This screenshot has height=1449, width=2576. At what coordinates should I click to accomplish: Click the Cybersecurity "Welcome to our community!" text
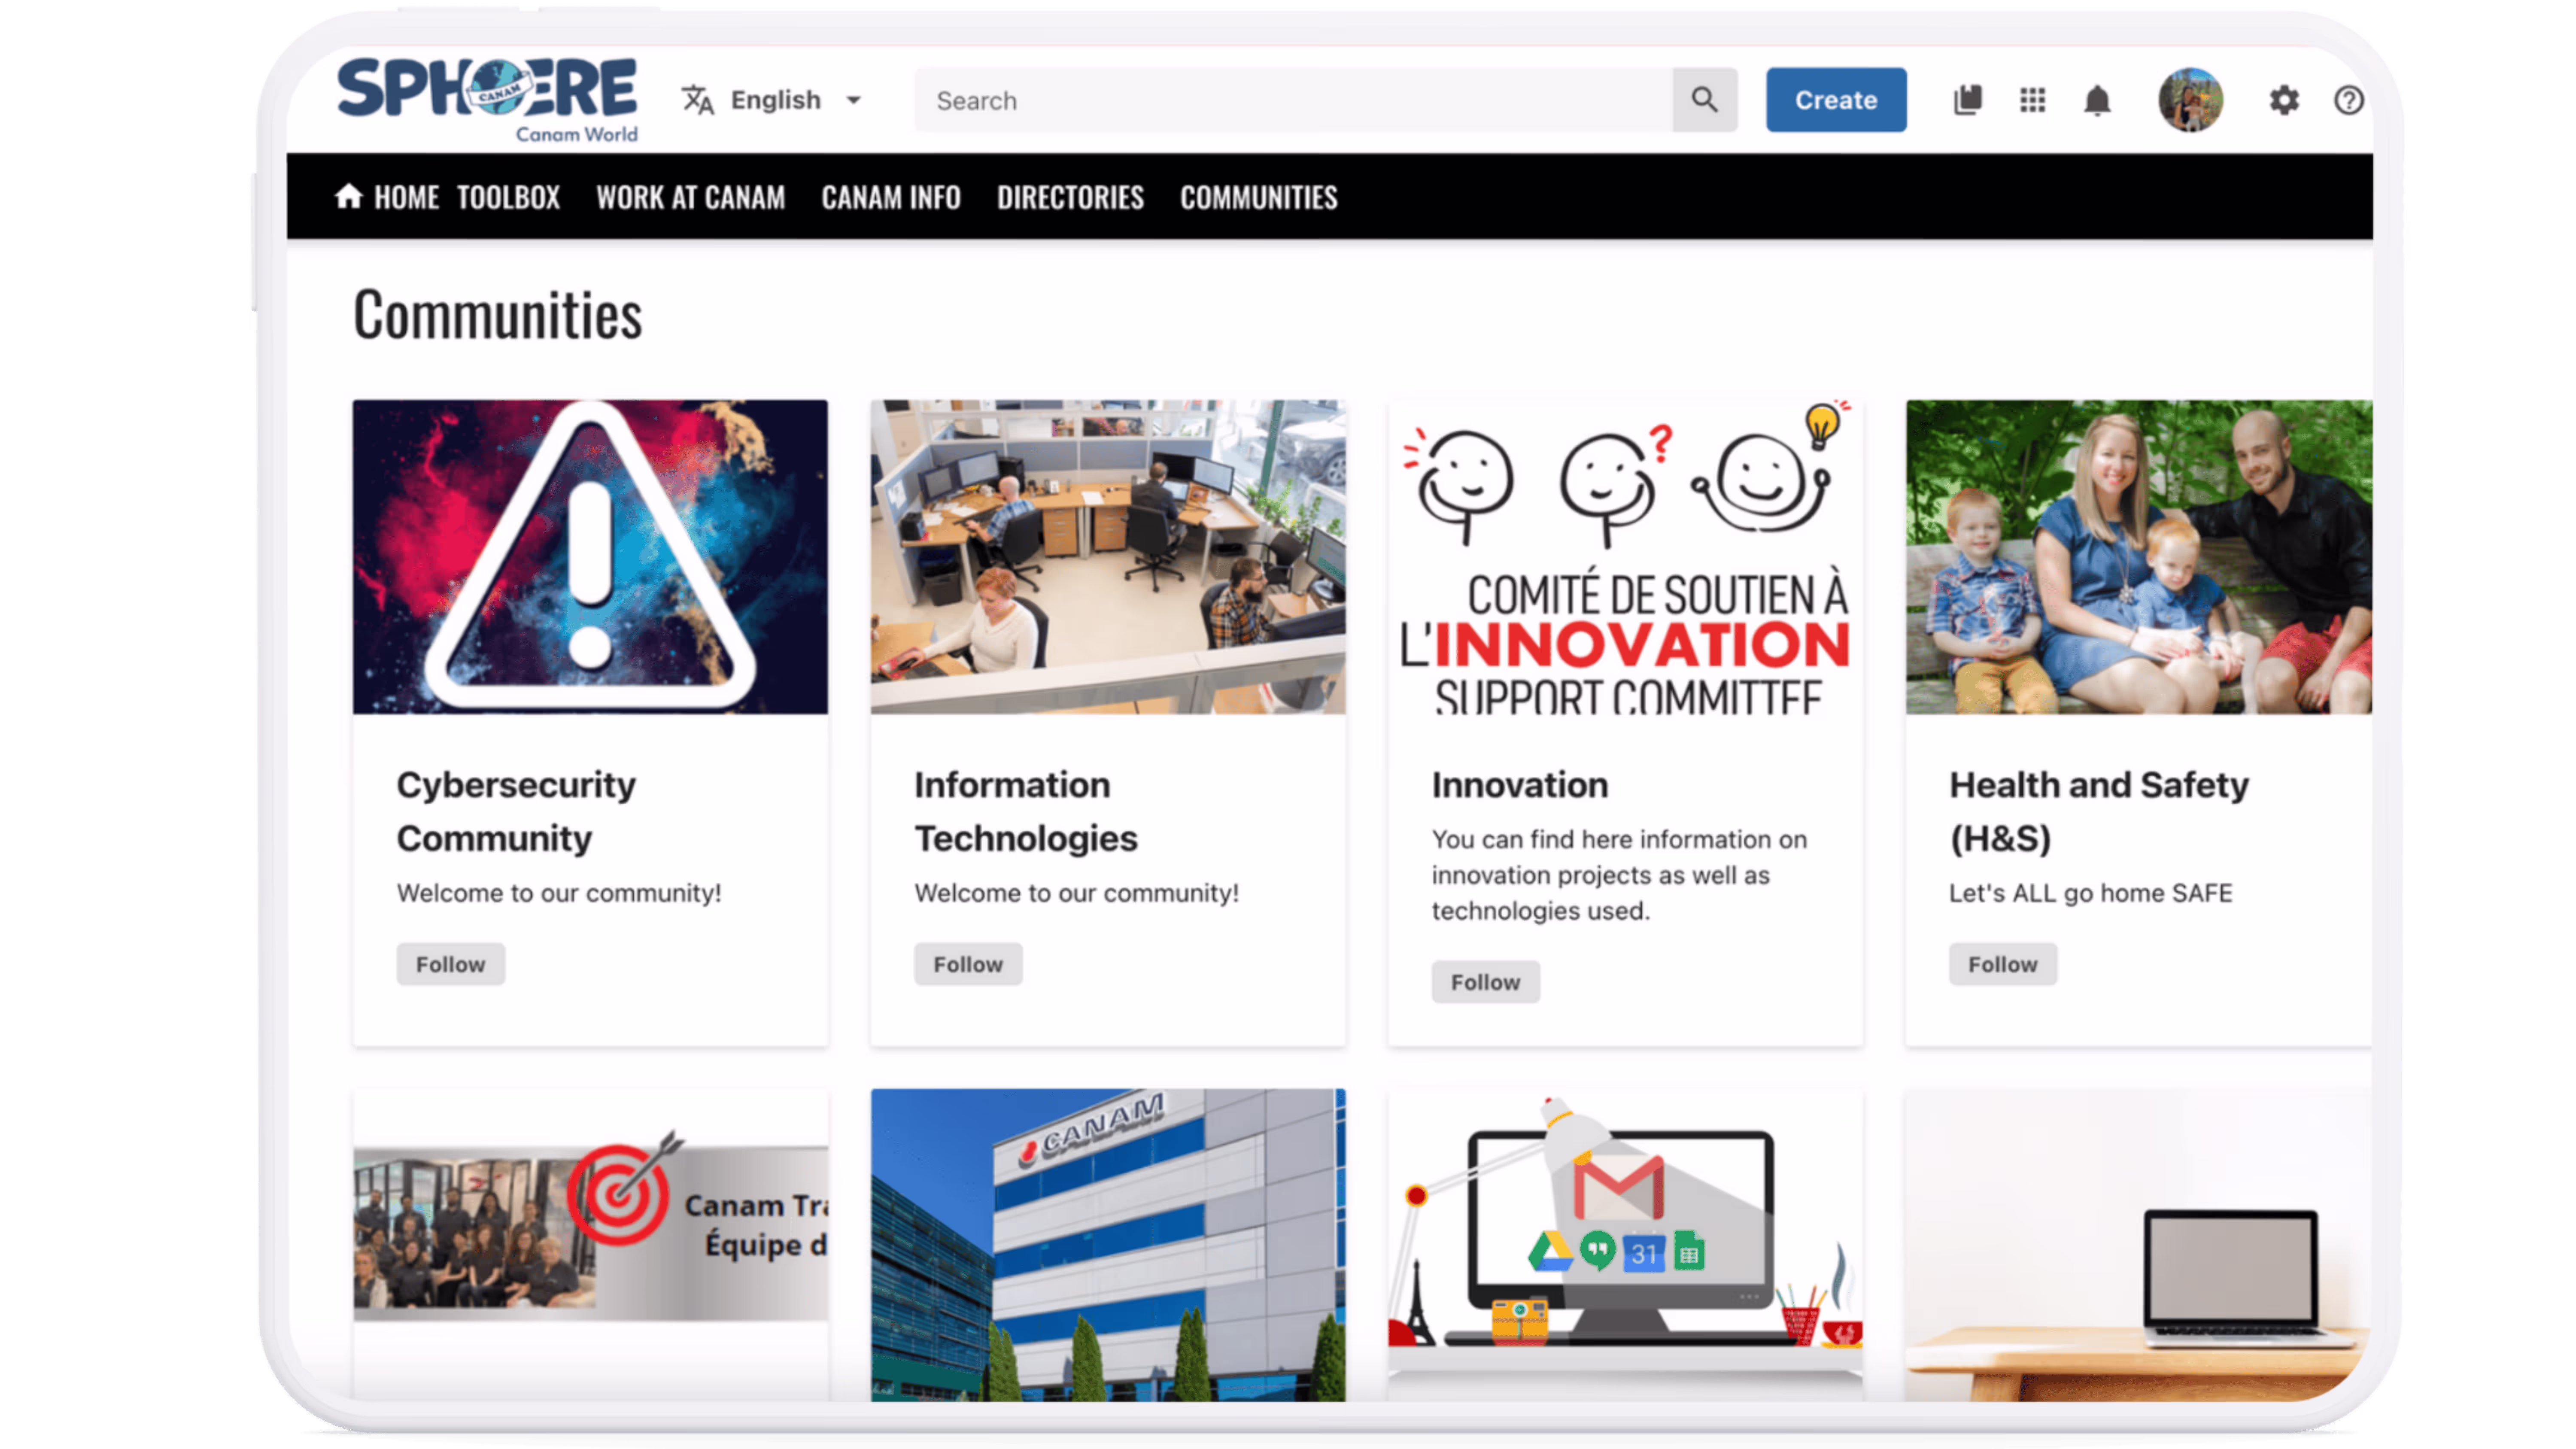[559, 893]
